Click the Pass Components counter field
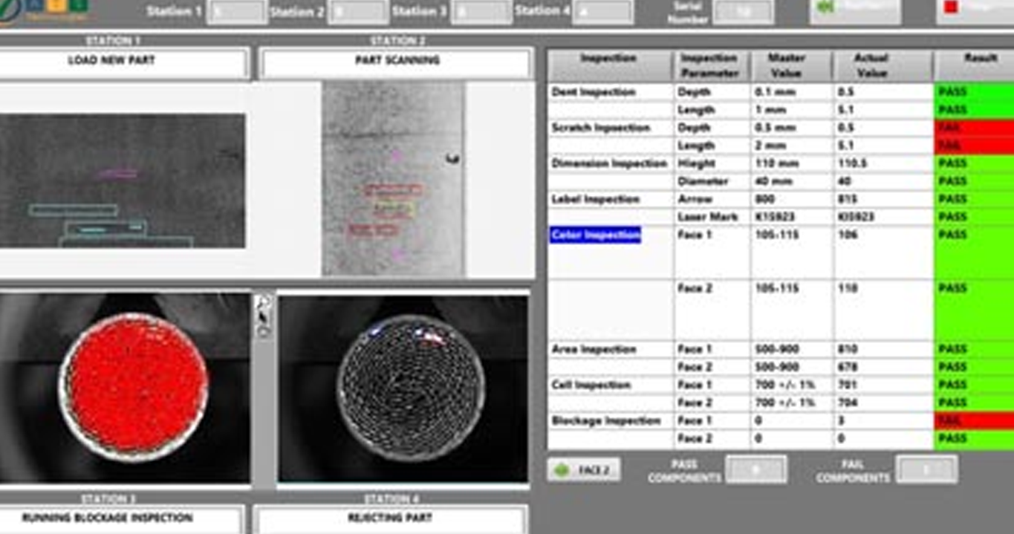Screen dimensions: 1014x534 pyautogui.click(x=755, y=470)
